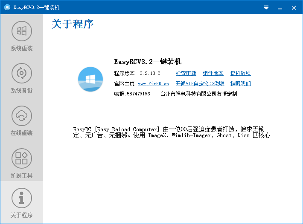Screen dimensions: 303x224
Task: Go to 在线重装 cloud icon
Action: [x=21, y=116]
